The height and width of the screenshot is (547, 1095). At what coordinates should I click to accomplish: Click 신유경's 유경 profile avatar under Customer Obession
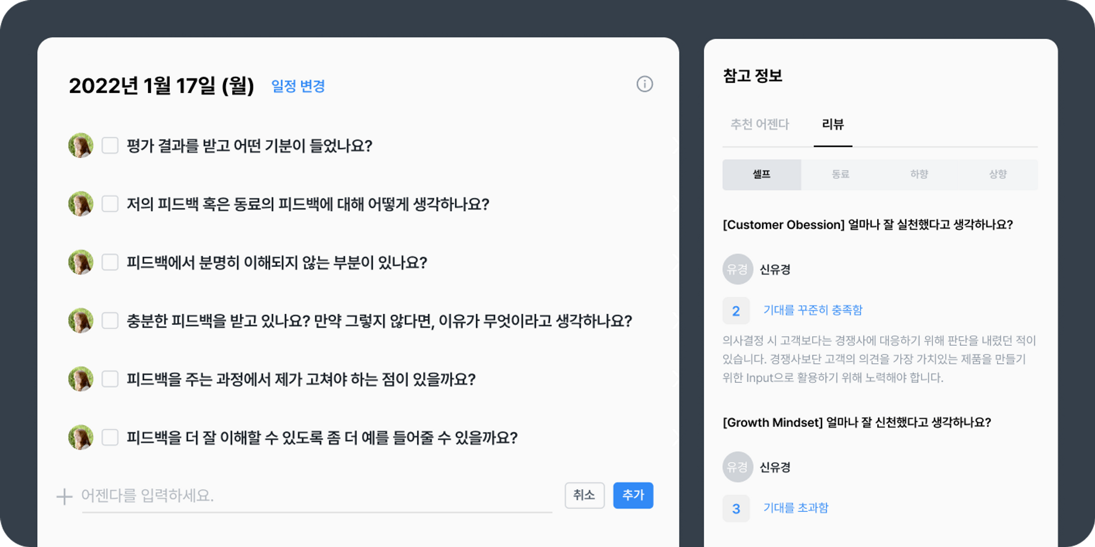[x=737, y=270]
